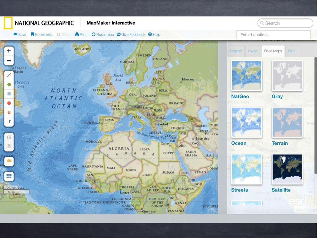Open the grid view icon
Viewport: 317px width, 238px height.
point(9,176)
